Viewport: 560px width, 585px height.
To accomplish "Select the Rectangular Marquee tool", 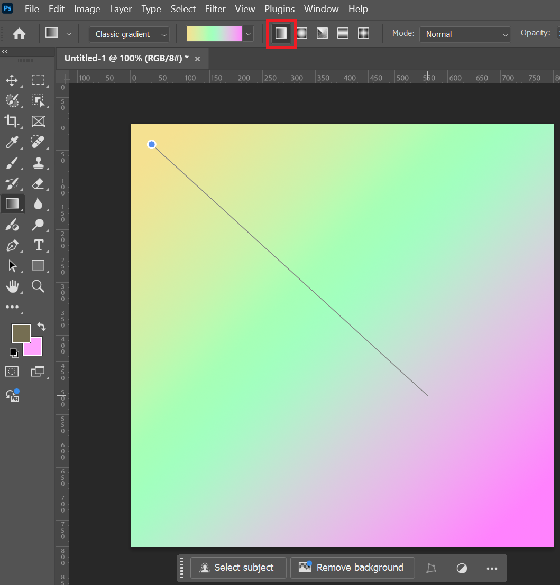I will click(x=38, y=80).
